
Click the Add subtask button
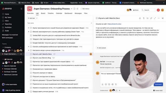(101, 48)
